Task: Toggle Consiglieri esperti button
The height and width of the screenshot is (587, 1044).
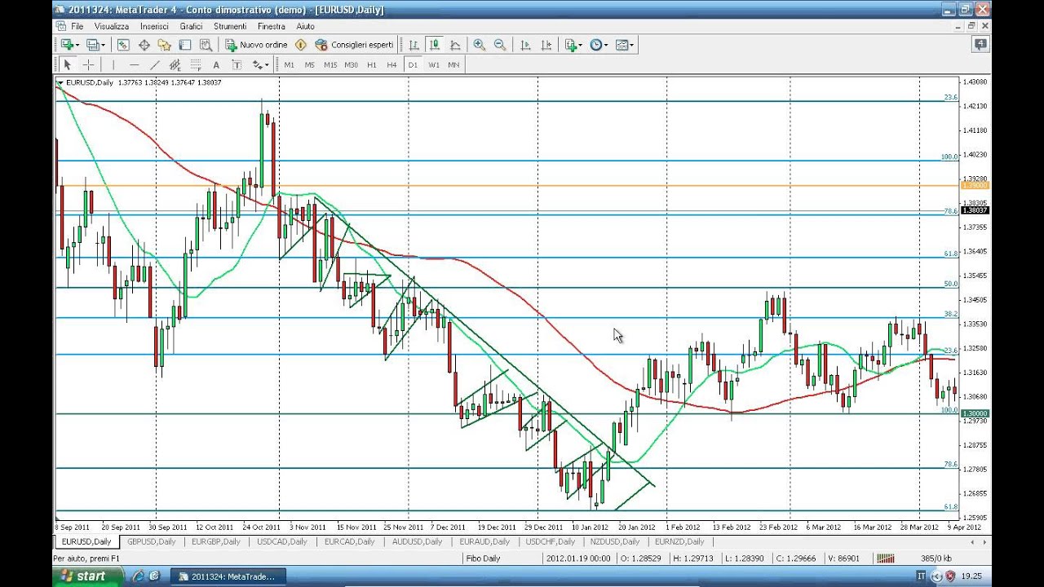Action: [355, 45]
